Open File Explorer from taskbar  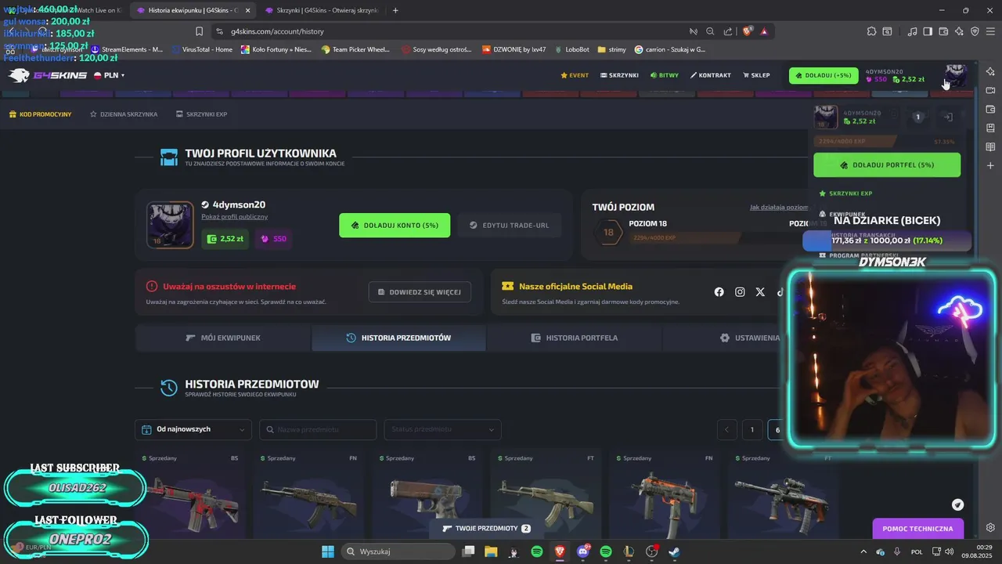click(x=491, y=551)
